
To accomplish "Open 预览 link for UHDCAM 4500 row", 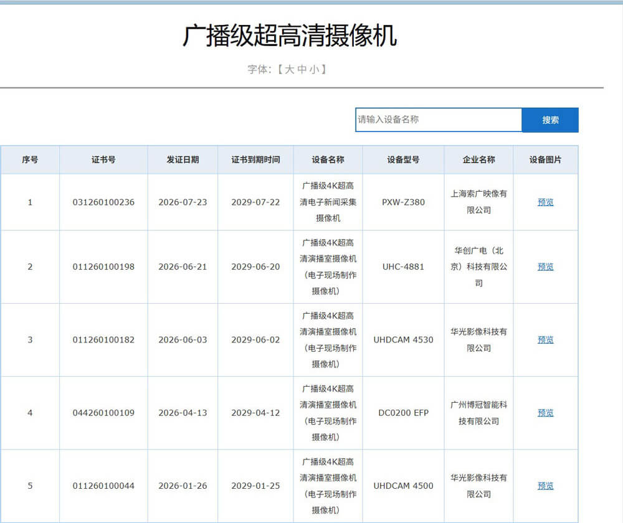I will click(545, 486).
